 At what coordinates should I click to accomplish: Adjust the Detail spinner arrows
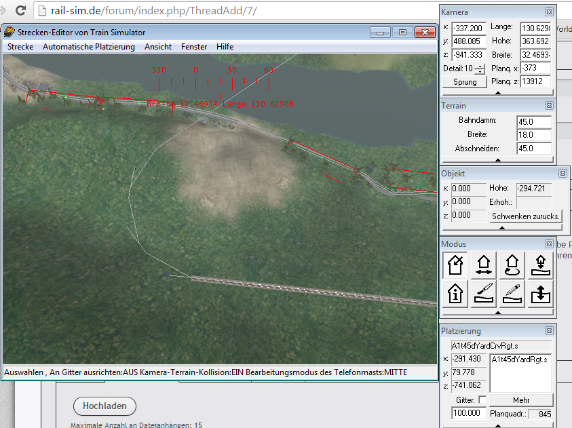(480, 69)
